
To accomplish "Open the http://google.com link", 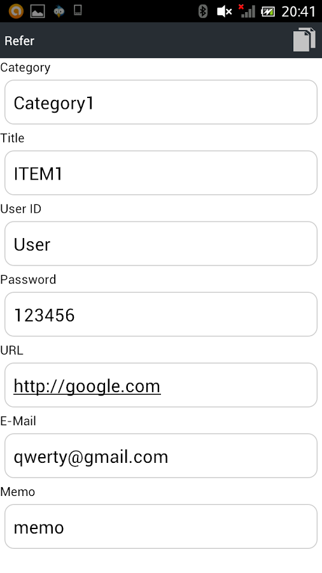I will (87, 386).
